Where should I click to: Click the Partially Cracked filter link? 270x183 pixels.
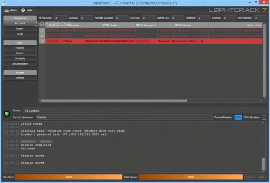[x=104, y=18]
